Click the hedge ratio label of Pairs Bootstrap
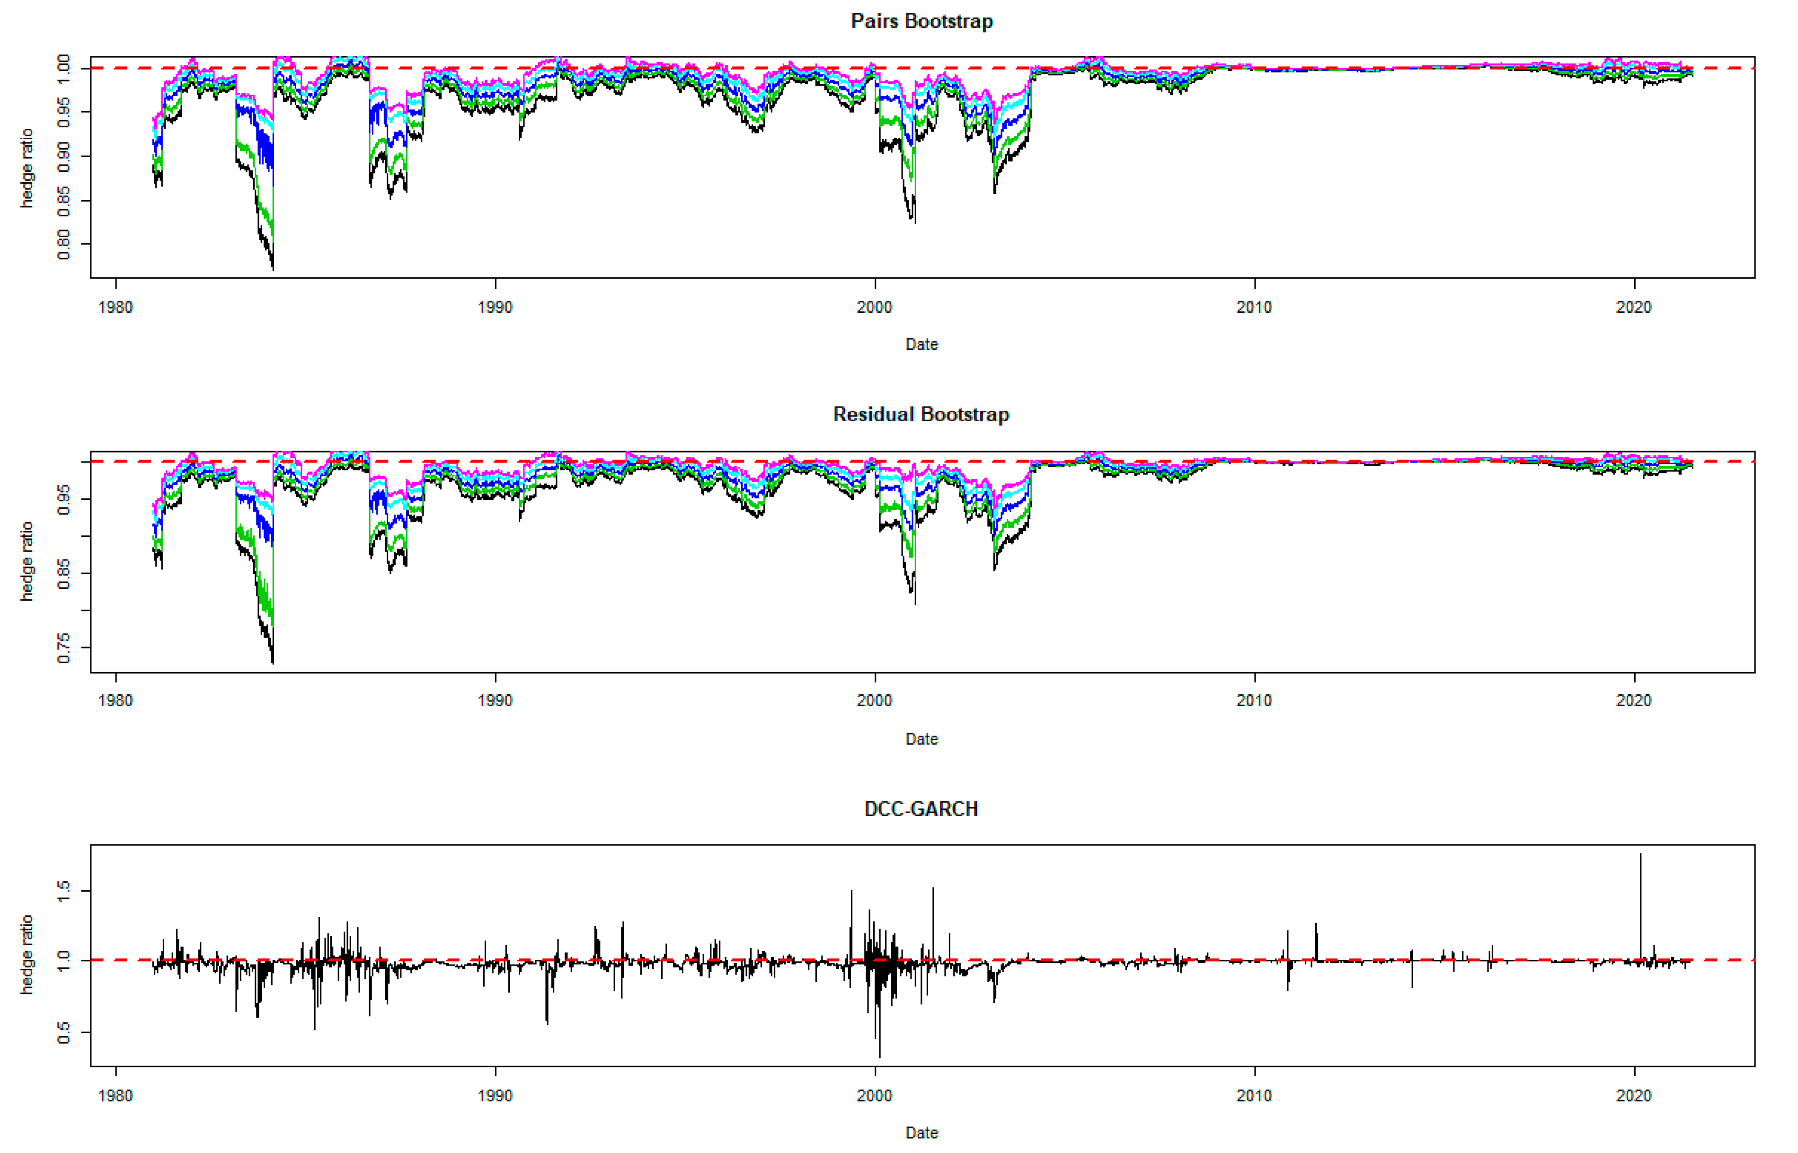This screenshot has height=1153, width=1798. click(27, 168)
